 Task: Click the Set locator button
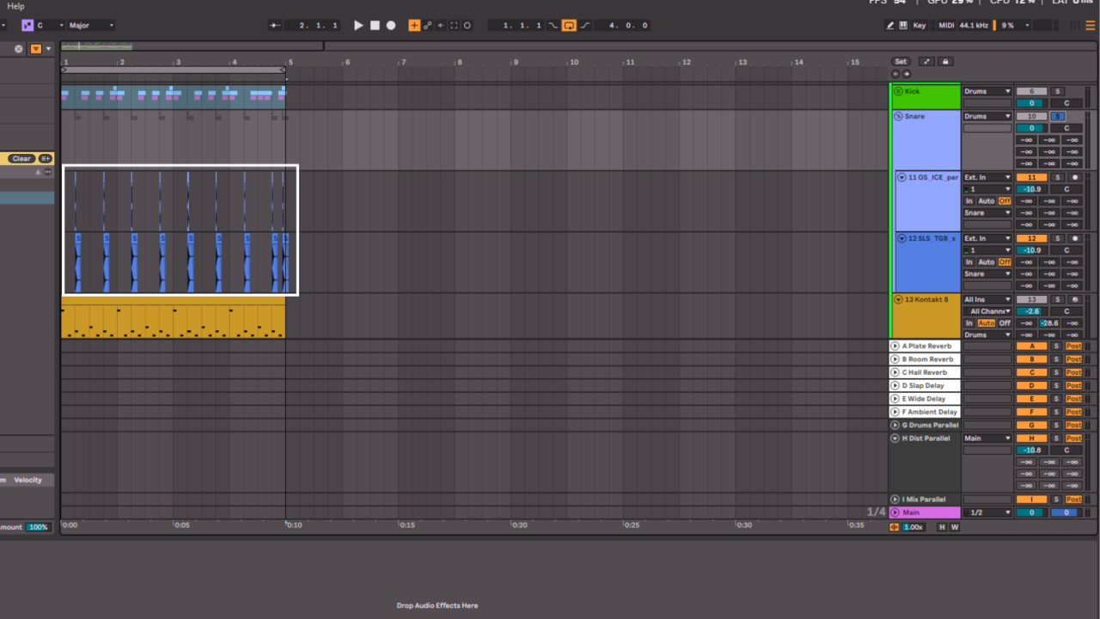point(901,62)
